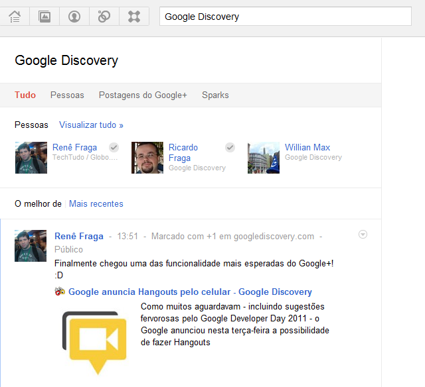425x387 pixels.
Task: Open Google anuncia Hangouts pelo celular article
Action: coord(190,292)
